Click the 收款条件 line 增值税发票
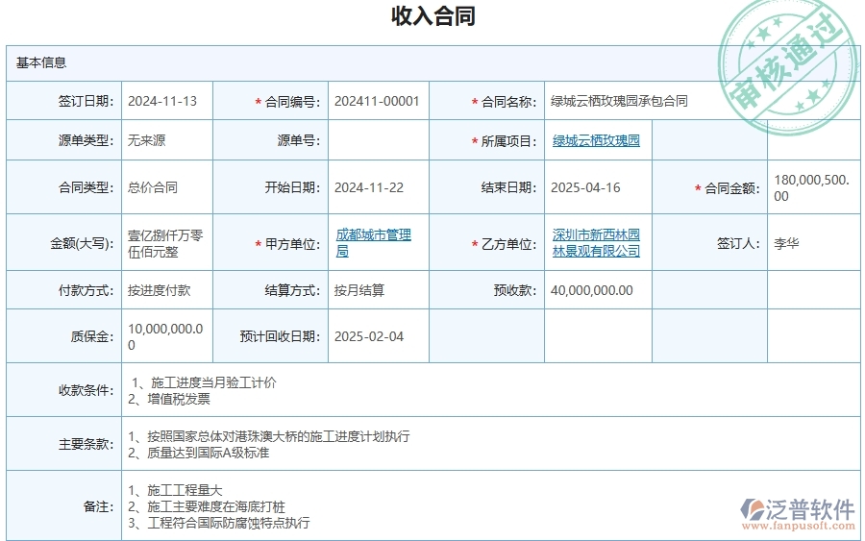 [x=179, y=399]
